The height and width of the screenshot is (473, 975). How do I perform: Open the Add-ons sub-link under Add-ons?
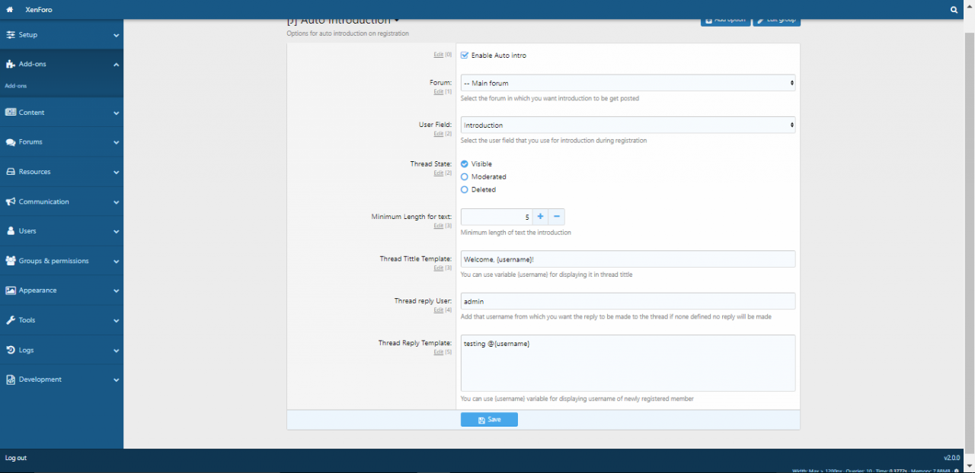coord(15,86)
